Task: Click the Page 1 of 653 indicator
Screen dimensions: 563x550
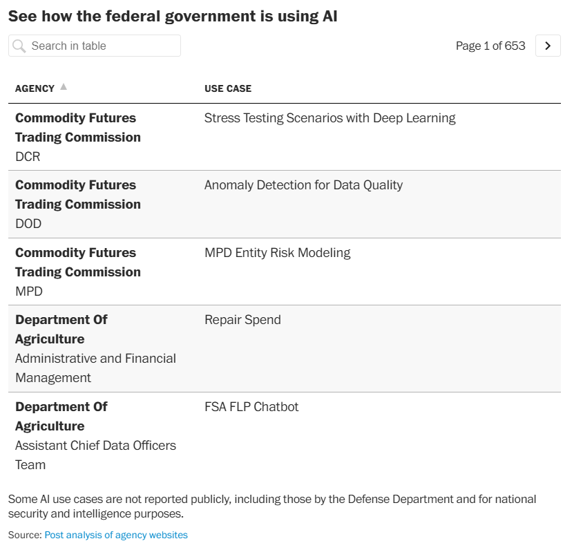Action: (x=490, y=46)
